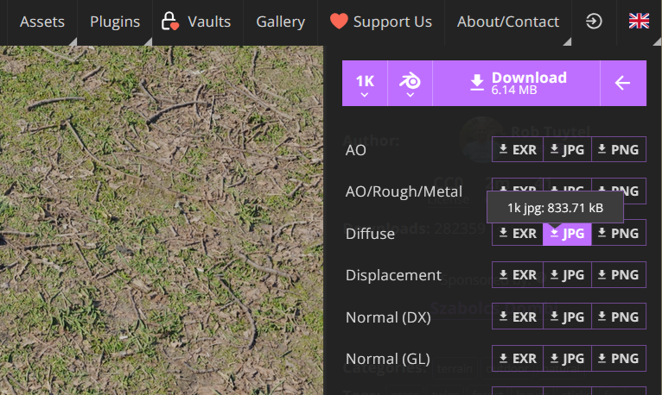Open the Gallery page
The image size is (662, 395).
[x=280, y=22]
